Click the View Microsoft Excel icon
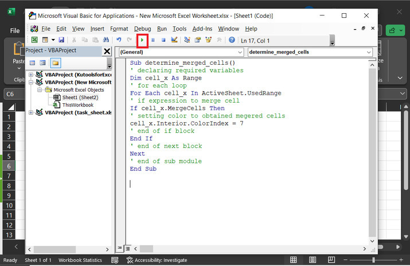Image resolution: width=410 pixels, height=266 pixels. 34,40
